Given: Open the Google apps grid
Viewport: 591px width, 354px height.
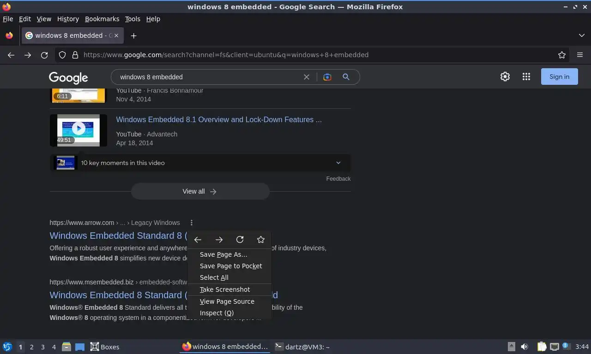Looking at the screenshot, I should (x=526, y=77).
